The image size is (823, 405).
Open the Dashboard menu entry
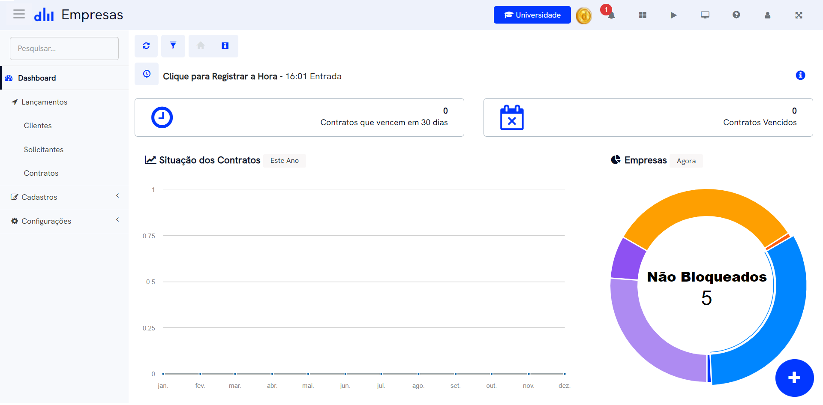(36, 78)
